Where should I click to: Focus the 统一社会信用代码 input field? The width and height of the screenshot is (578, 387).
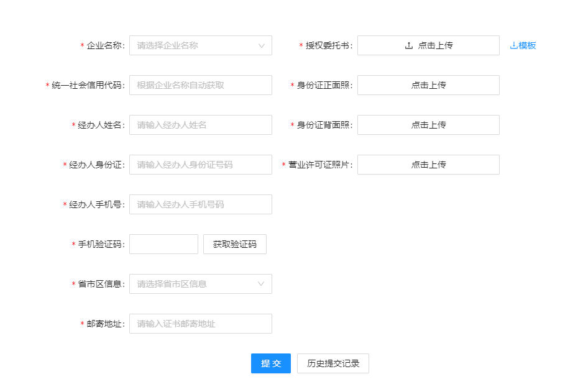click(x=200, y=85)
